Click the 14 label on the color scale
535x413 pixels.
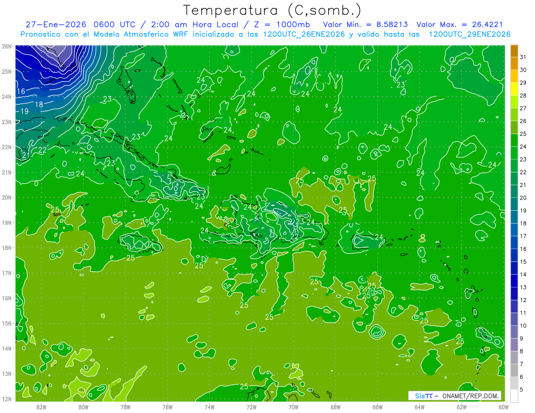point(523,274)
